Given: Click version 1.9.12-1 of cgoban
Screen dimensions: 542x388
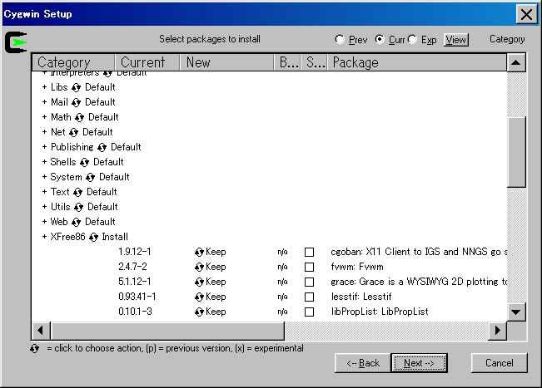Looking at the screenshot, I should (135, 252).
